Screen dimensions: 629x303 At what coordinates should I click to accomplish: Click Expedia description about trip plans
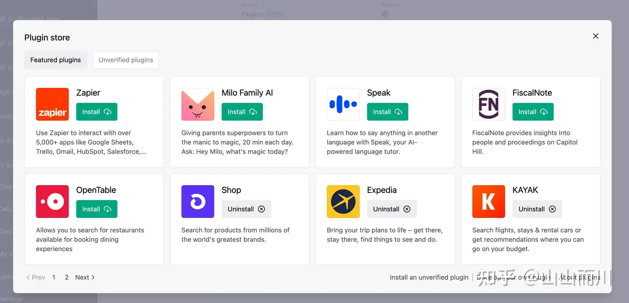pos(385,235)
